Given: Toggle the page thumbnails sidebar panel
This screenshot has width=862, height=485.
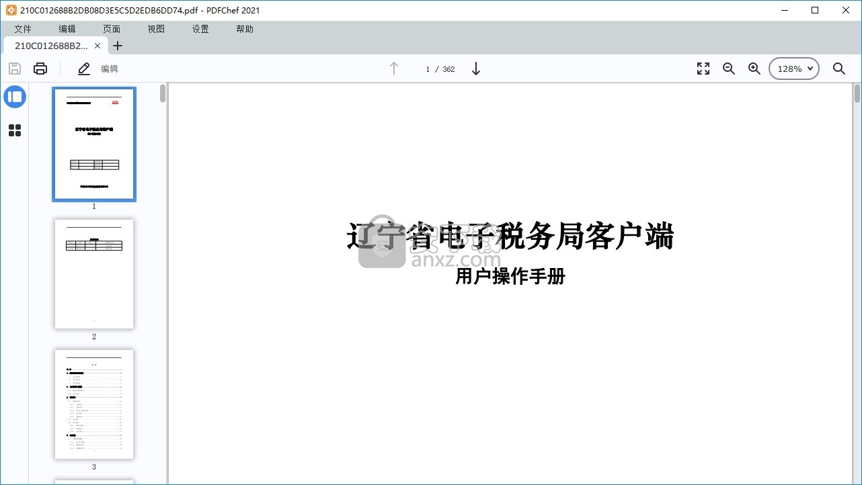Looking at the screenshot, I should click(15, 97).
